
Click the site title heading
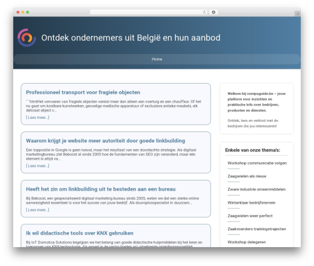click(x=131, y=38)
